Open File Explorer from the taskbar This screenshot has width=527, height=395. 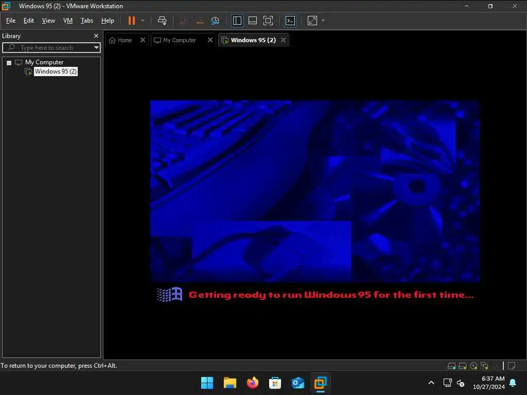230,383
